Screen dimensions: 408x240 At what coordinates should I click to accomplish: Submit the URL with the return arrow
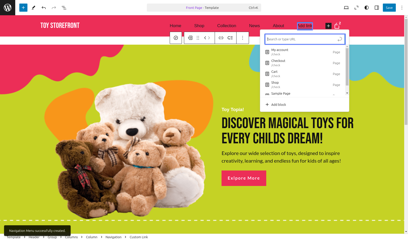tap(340, 39)
